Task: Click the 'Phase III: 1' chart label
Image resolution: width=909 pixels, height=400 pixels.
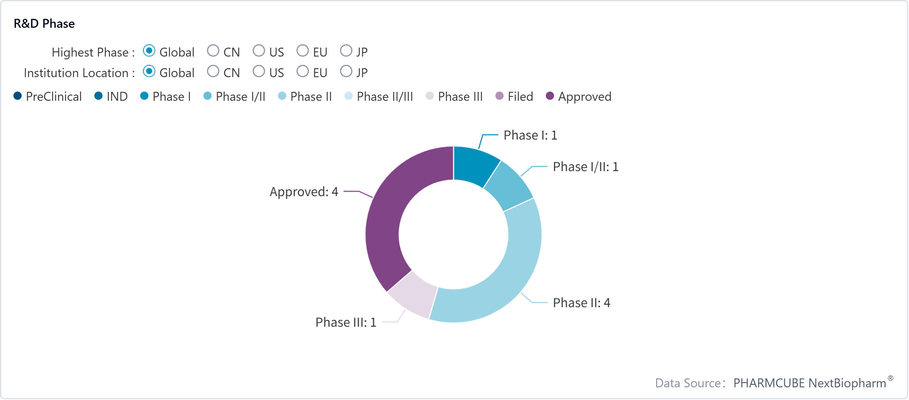Action: 346,323
